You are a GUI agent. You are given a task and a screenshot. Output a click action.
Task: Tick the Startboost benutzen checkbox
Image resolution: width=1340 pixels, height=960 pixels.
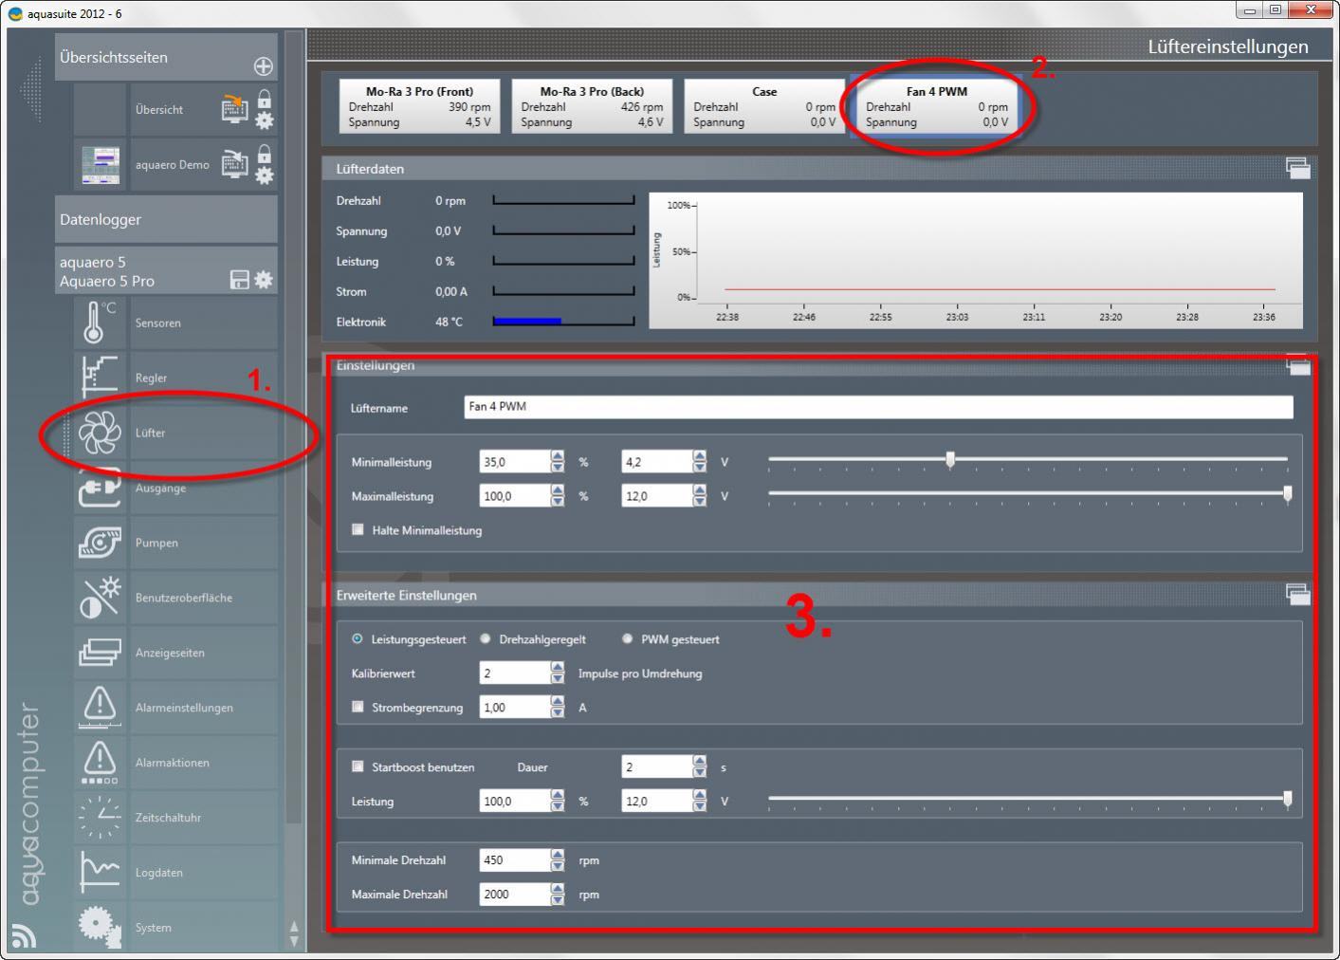[x=358, y=766]
